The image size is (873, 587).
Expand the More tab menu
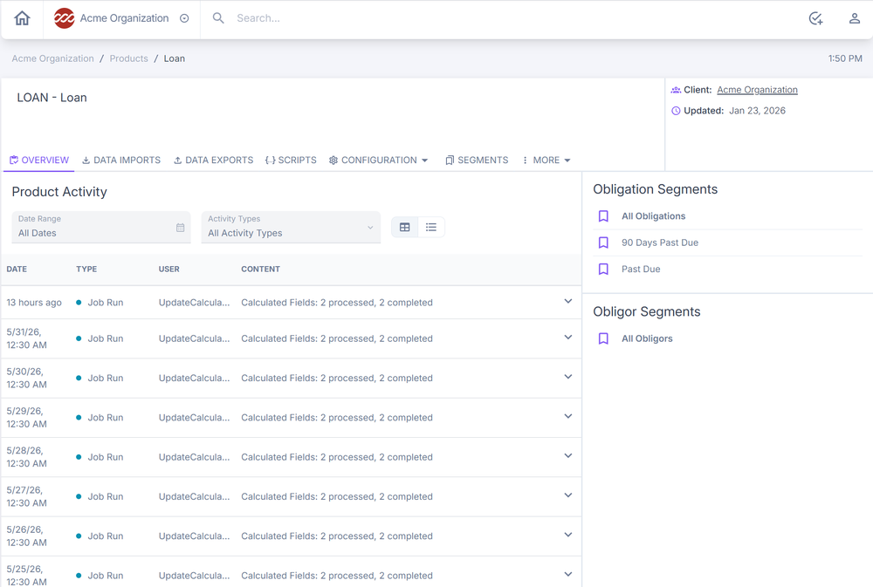pyautogui.click(x=546, y=160)
